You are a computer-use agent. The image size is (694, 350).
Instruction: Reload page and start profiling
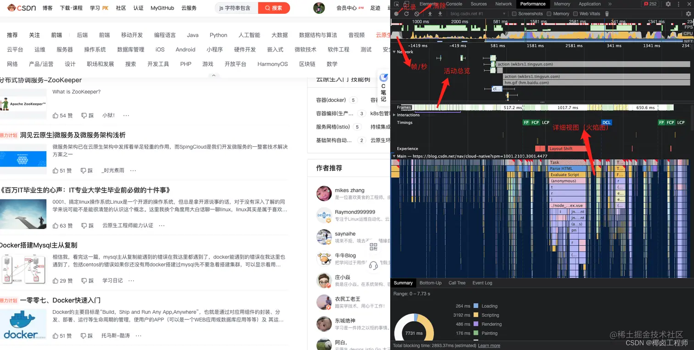click(x=406, y=14)
